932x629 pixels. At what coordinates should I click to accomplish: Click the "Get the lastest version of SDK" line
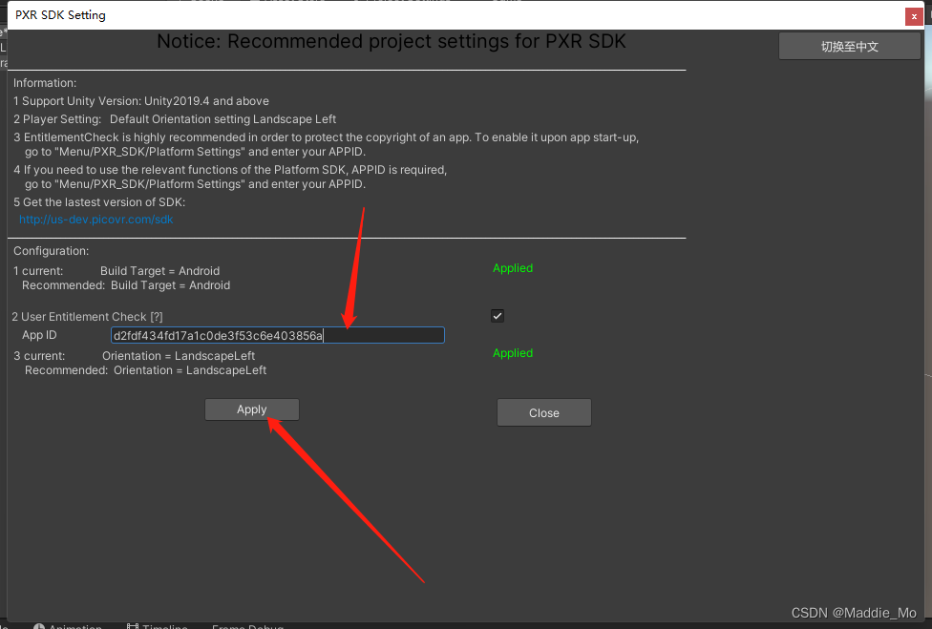pos(99,202)
